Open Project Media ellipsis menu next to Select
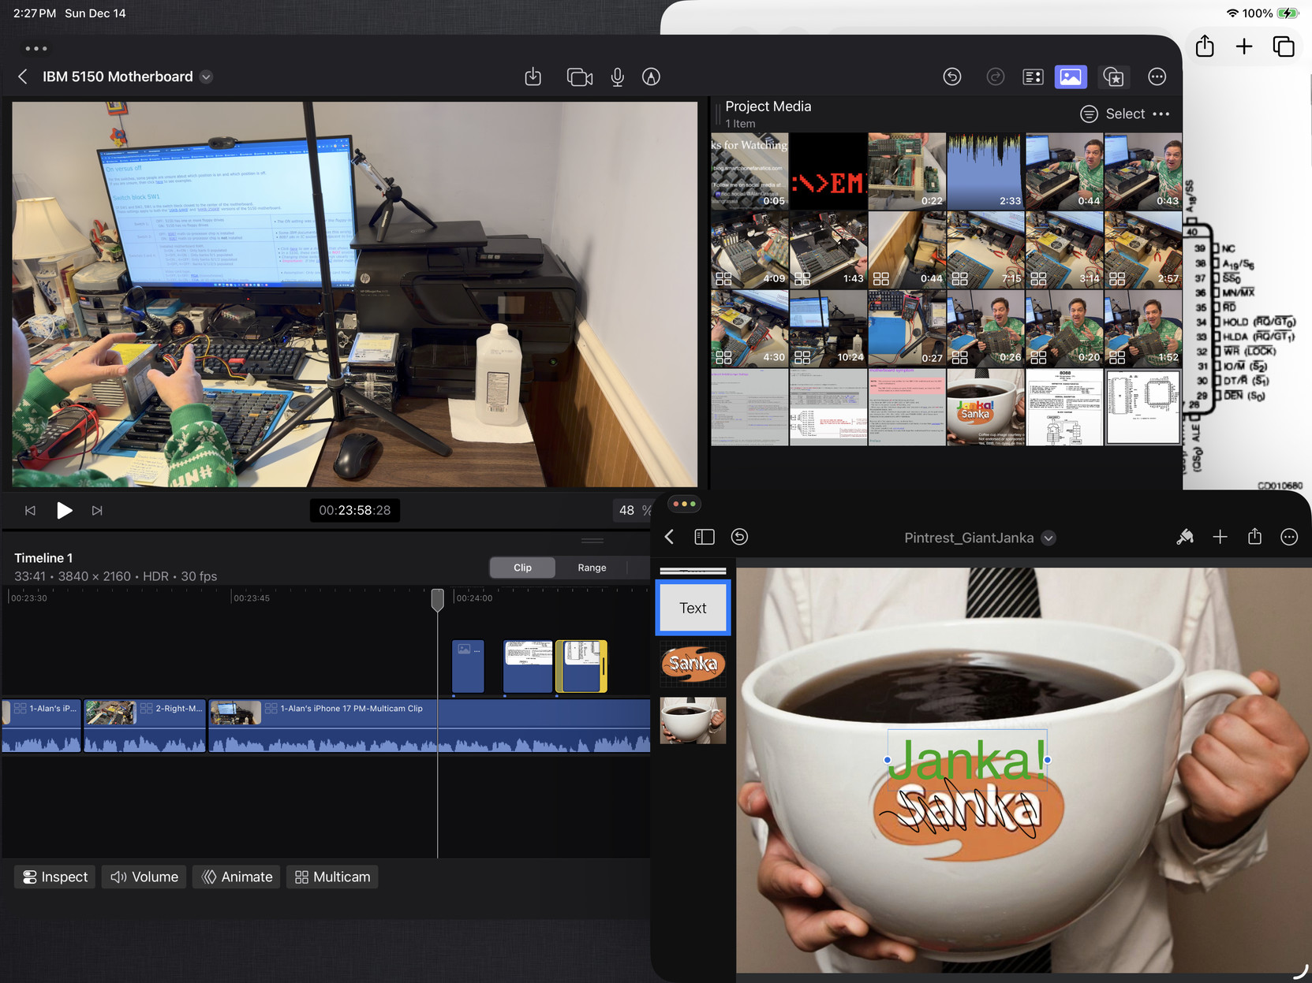The image size is (1312, 983). (1161, 114)
